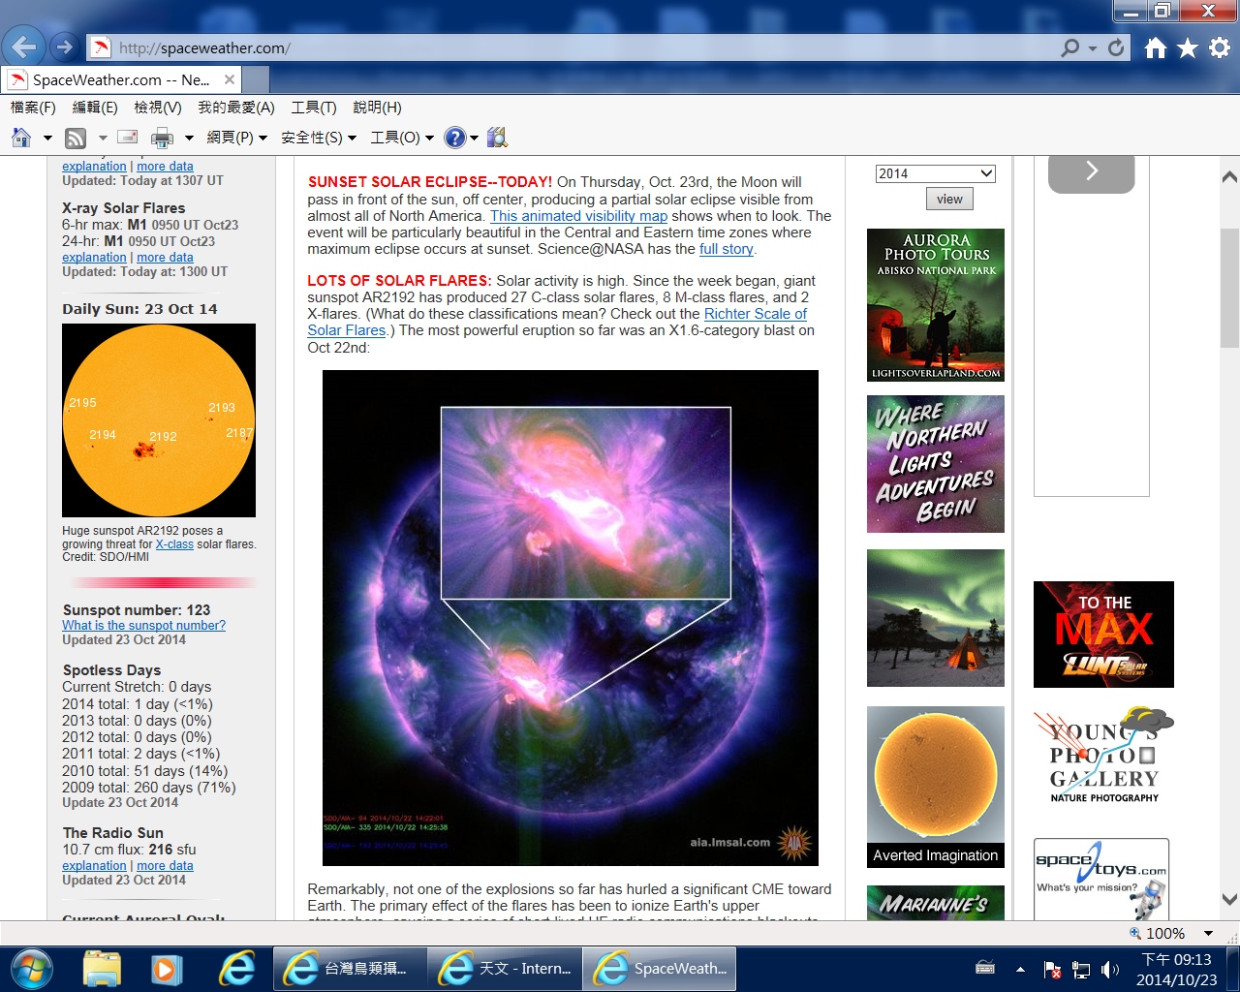Image resolution: width=1240 pixels, height=992 pixels.
Task: Open File Explorer from taskbar
Action: coord(102,968)
